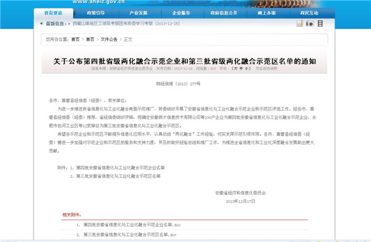This screenshot has height=242, width=371.
Task: Set font size to 小 (small)
Action: tap(247, 69)
